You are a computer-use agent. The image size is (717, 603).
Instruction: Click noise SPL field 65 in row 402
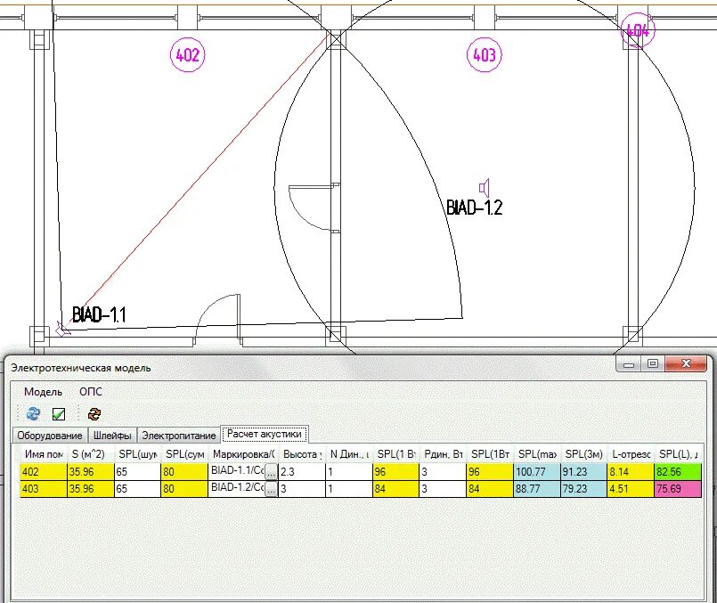pos(137,472)
